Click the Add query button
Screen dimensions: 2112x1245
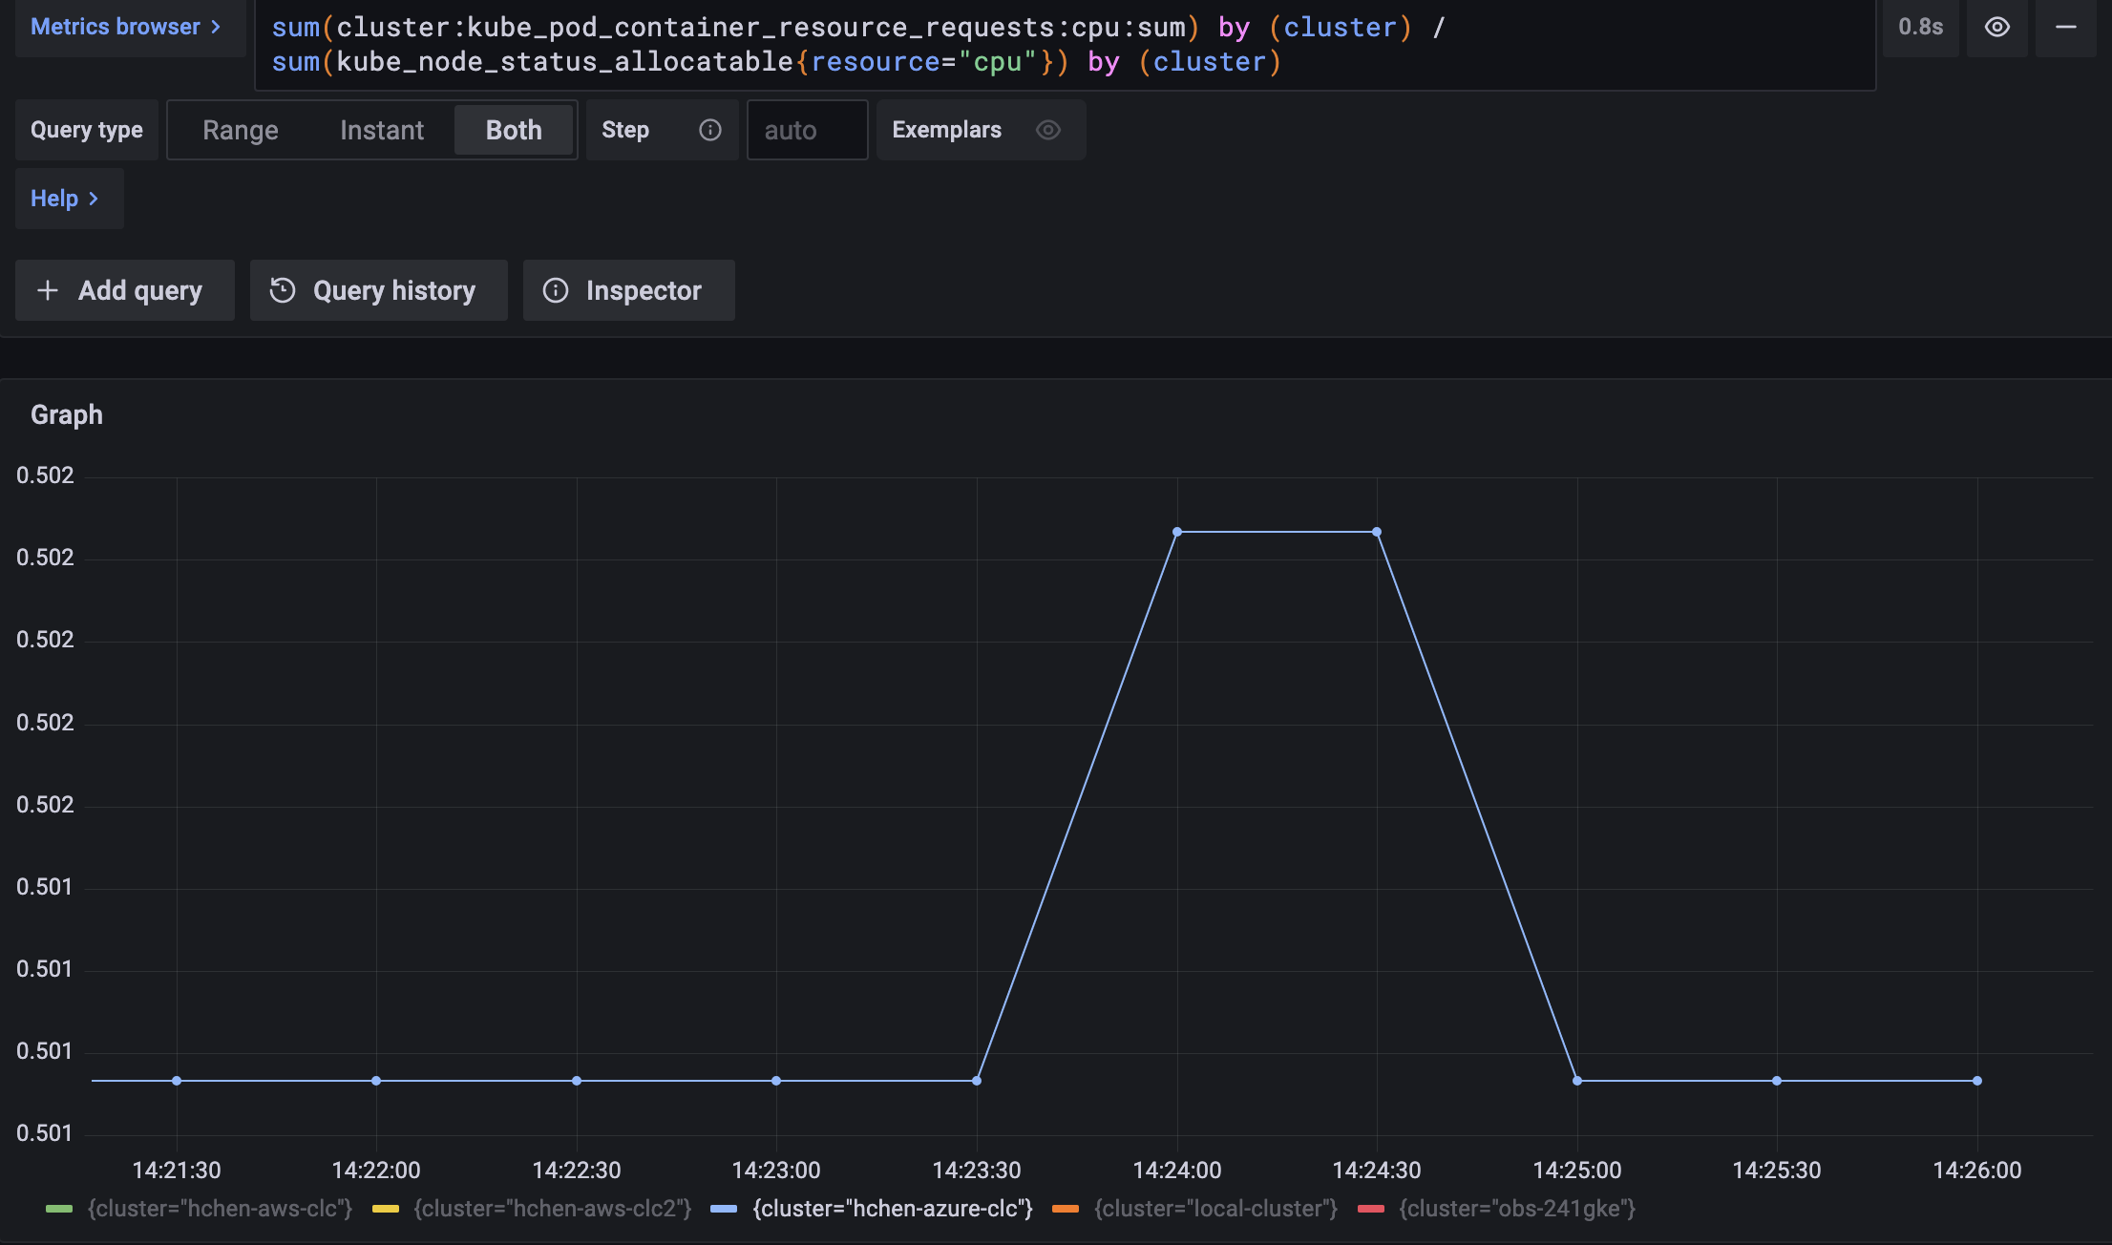[x=124, y=290]
